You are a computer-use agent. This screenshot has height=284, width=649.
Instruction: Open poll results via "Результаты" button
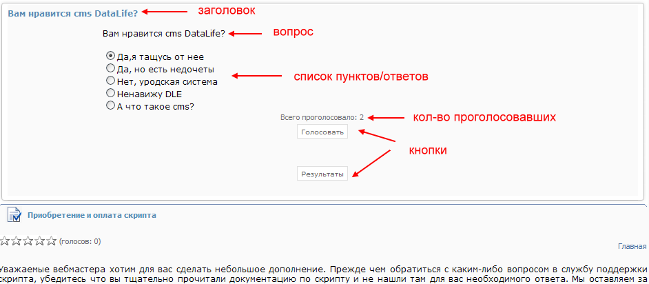pos(322,174)
